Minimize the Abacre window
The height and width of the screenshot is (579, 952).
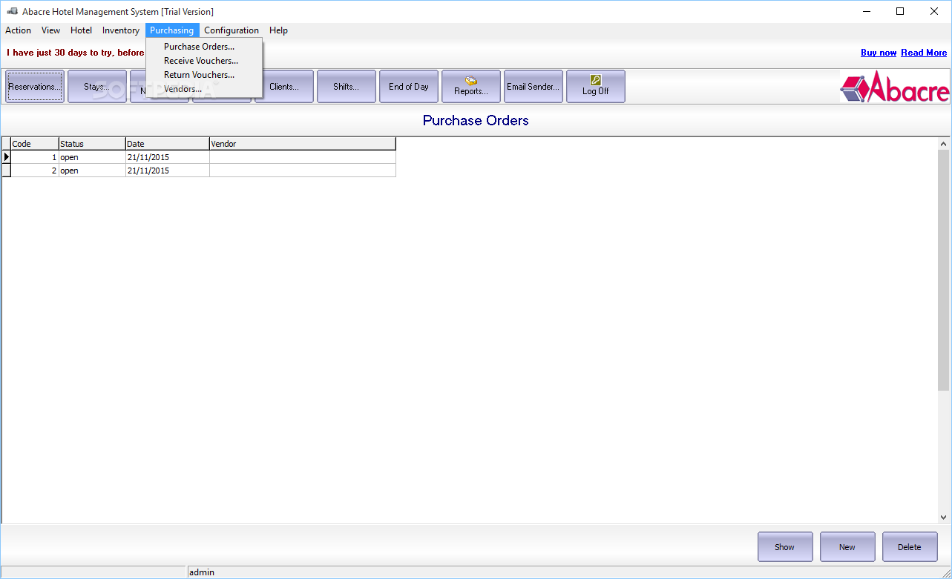pyautogui.click(x=866, y=11)
